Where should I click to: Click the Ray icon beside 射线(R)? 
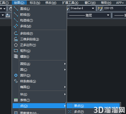point(16,14)
